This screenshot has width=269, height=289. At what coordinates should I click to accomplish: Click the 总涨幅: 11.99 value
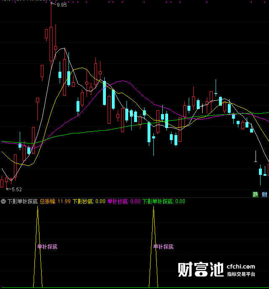pos(55,201)
